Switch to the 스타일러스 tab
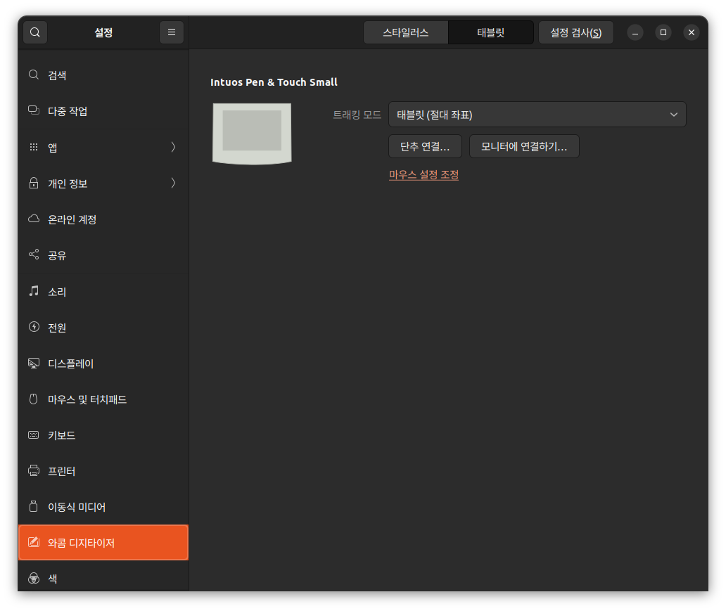The image size is (726, 611). tap(406, 32)
